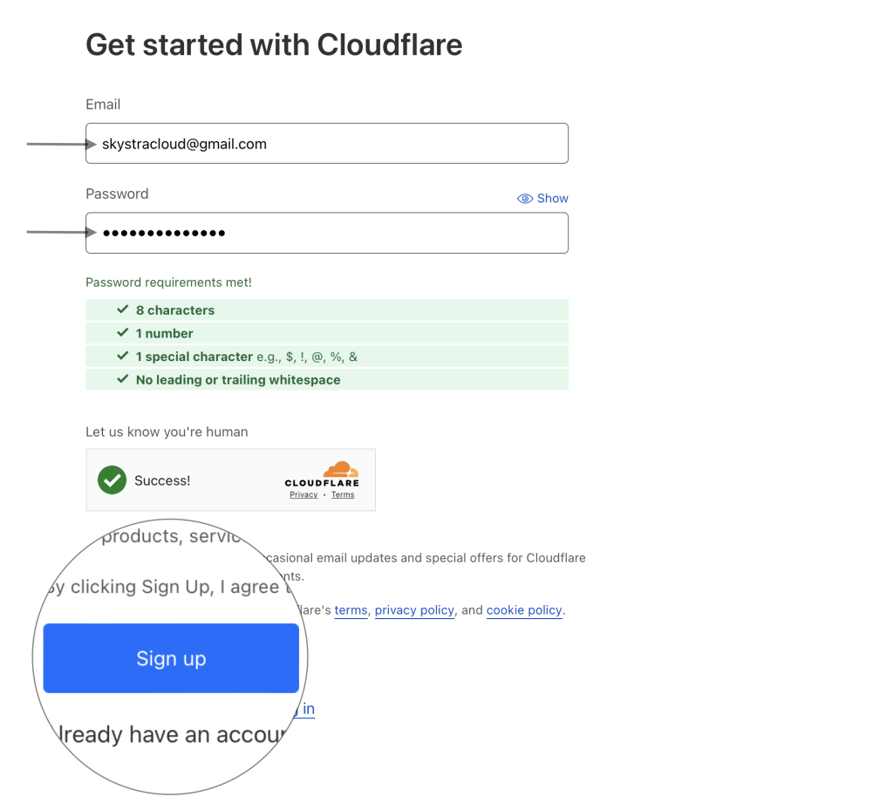The height and width of the screenshot is (810, 893).
Task: Click the "Password requirements met!" message
Action: tap(168, 282)
